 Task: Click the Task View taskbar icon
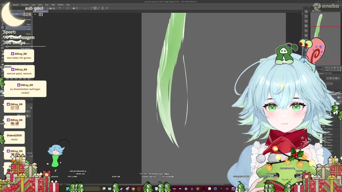104,189
